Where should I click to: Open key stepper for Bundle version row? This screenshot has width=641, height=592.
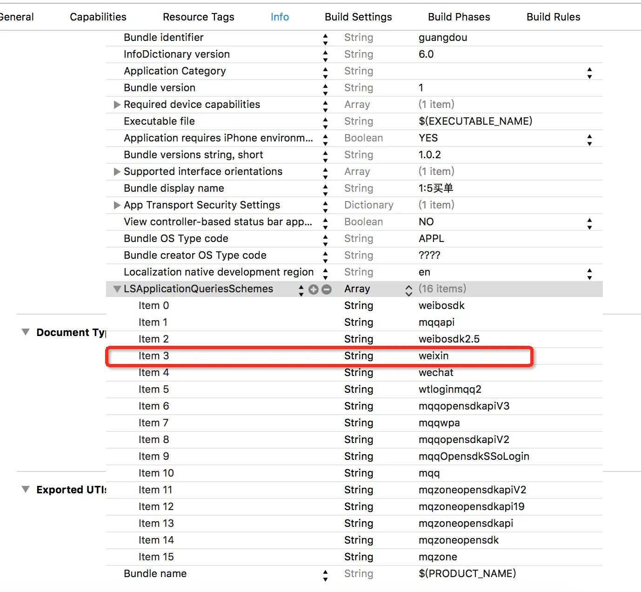tap(325, 90)
